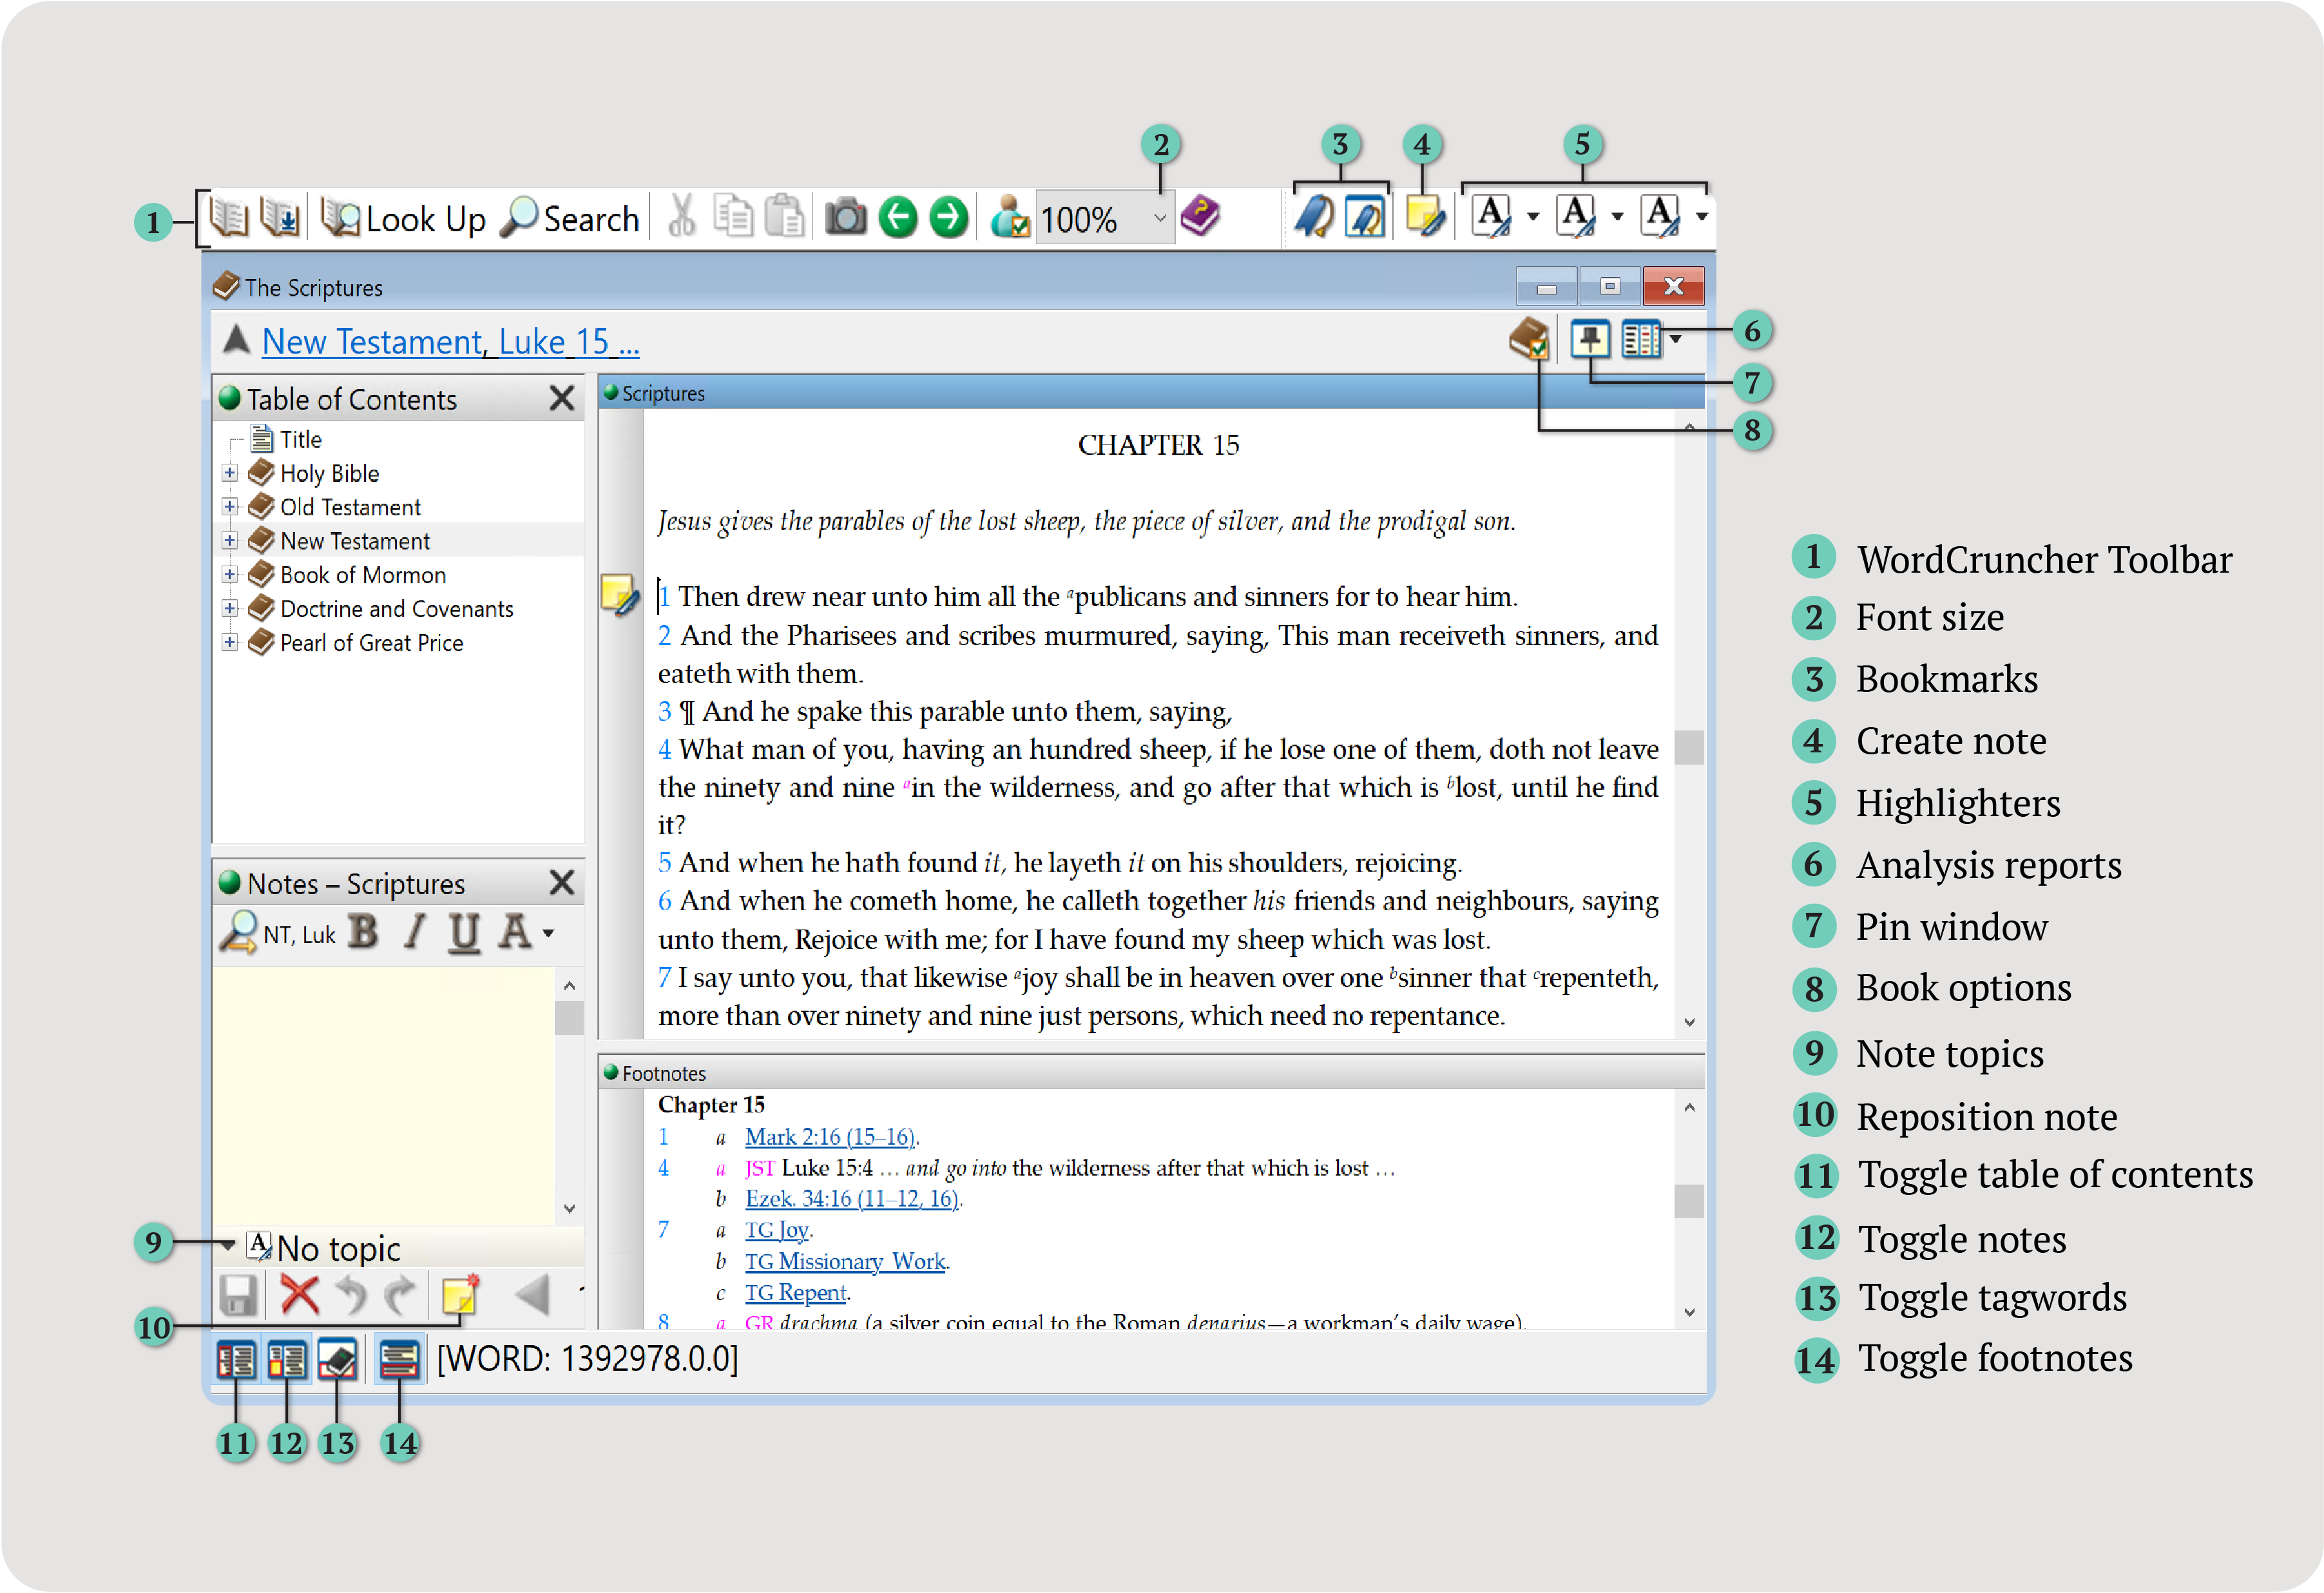Open the No topic dropdown arrow
Image resolution: width=2324 pixels, height=1593 pixels.
(229, 1246)
